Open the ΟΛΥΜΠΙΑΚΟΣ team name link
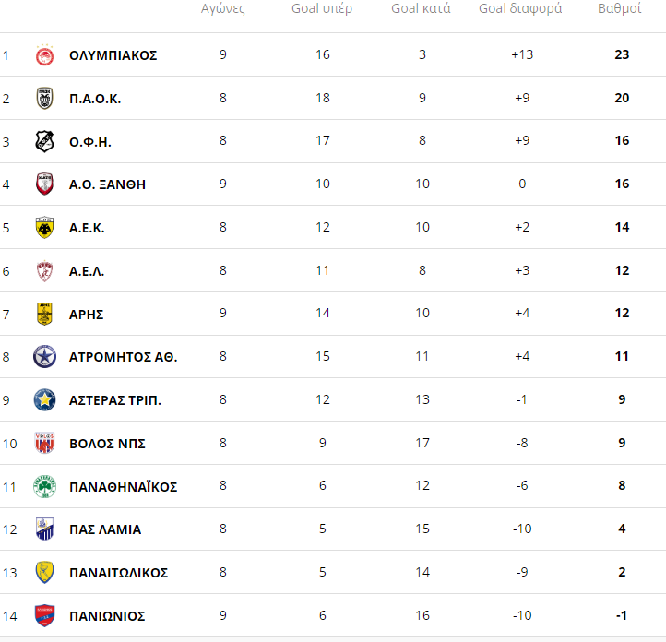Viewport: 666px width, 642px height. [113, 55]
